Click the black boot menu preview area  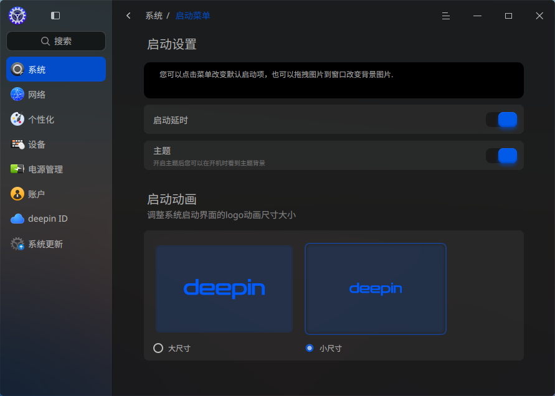click(x=334, y=80)
